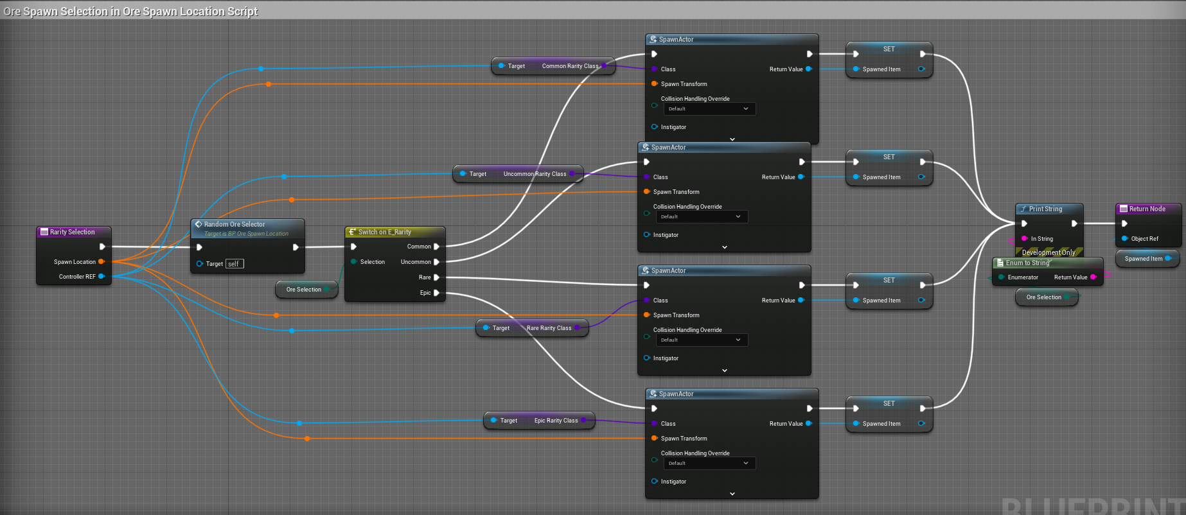
Task: Click the blue Controller REF output pin
Action: point(101,277)
